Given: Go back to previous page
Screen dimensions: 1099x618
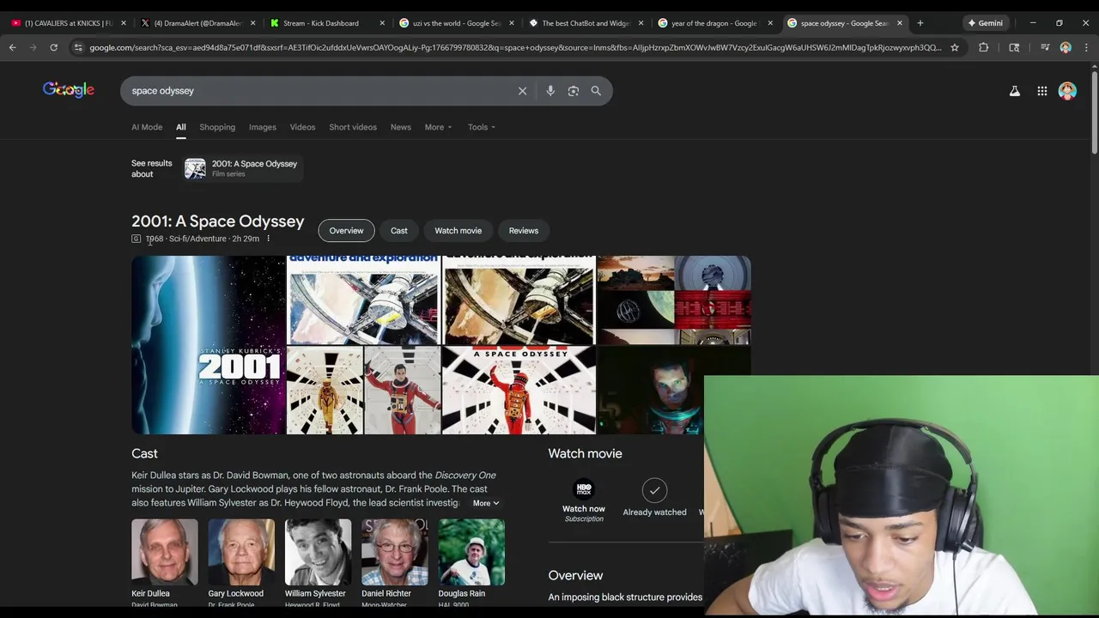Looking at the screenshot, I should click(13, 48).
